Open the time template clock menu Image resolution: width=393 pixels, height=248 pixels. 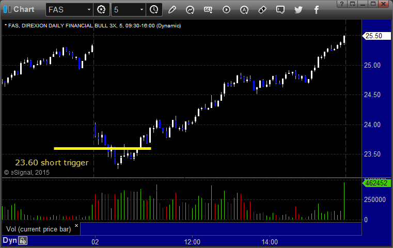(154, 10)
